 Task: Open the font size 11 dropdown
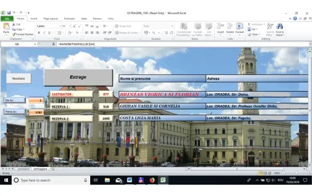(x=70, y=26)
